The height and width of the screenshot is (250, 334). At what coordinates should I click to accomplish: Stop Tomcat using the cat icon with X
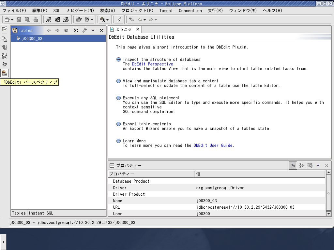point(57,20)
